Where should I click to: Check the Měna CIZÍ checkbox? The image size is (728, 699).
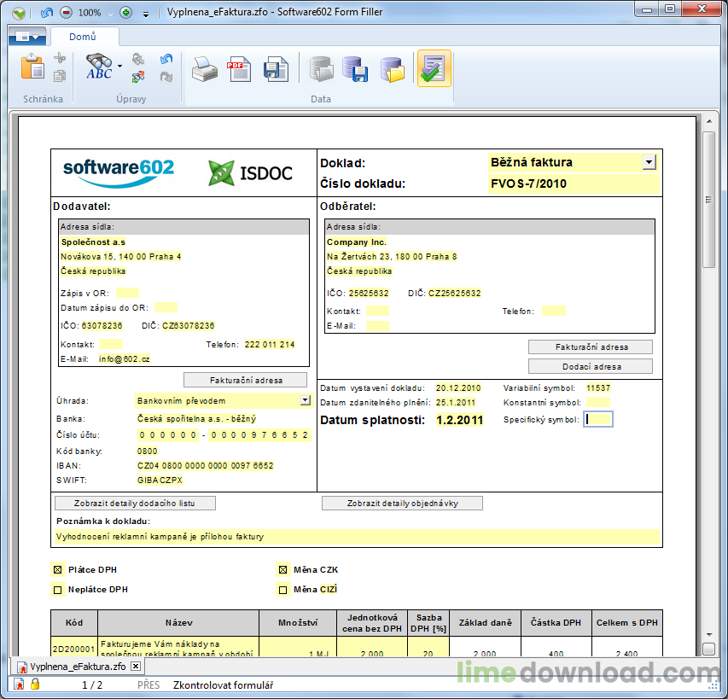tap(282, 589)
